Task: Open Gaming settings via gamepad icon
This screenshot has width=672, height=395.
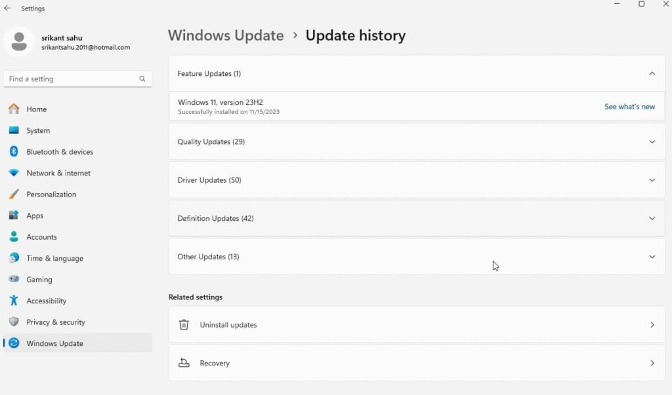Action: 14,279
